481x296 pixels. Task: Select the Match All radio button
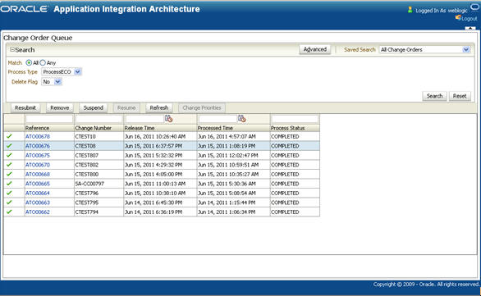[29, 62]
